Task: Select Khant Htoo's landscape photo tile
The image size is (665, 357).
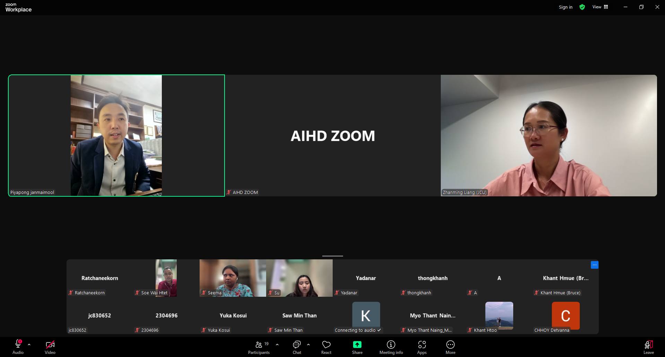Action: click(499, 315)
